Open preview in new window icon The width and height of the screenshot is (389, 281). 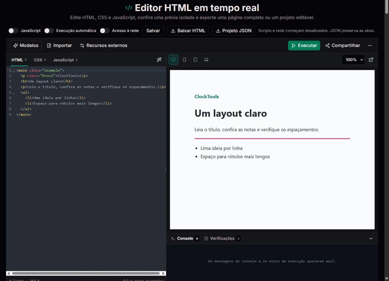[x=371, y=60]
